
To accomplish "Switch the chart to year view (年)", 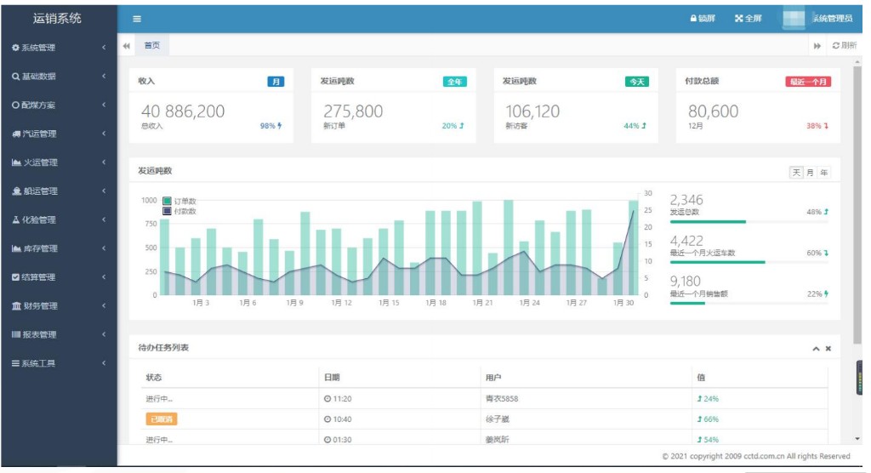I will 823,173.
